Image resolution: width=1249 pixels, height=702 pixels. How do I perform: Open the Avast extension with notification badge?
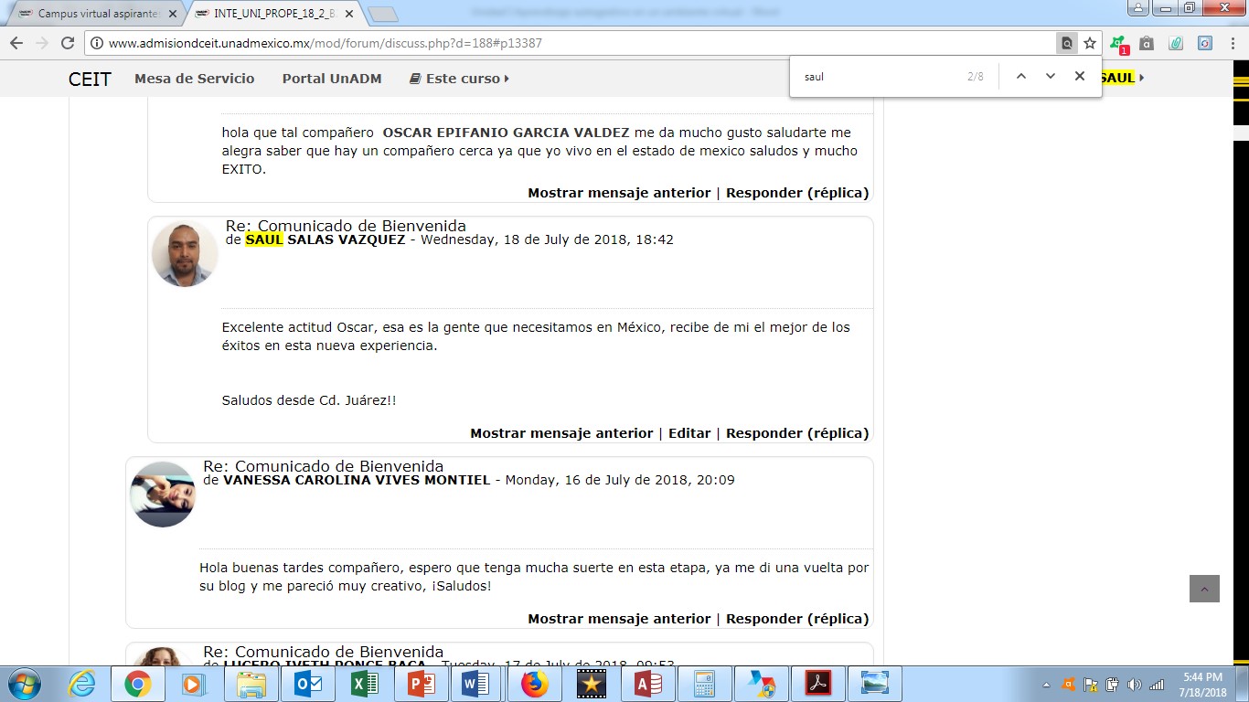click(1117, 43)
